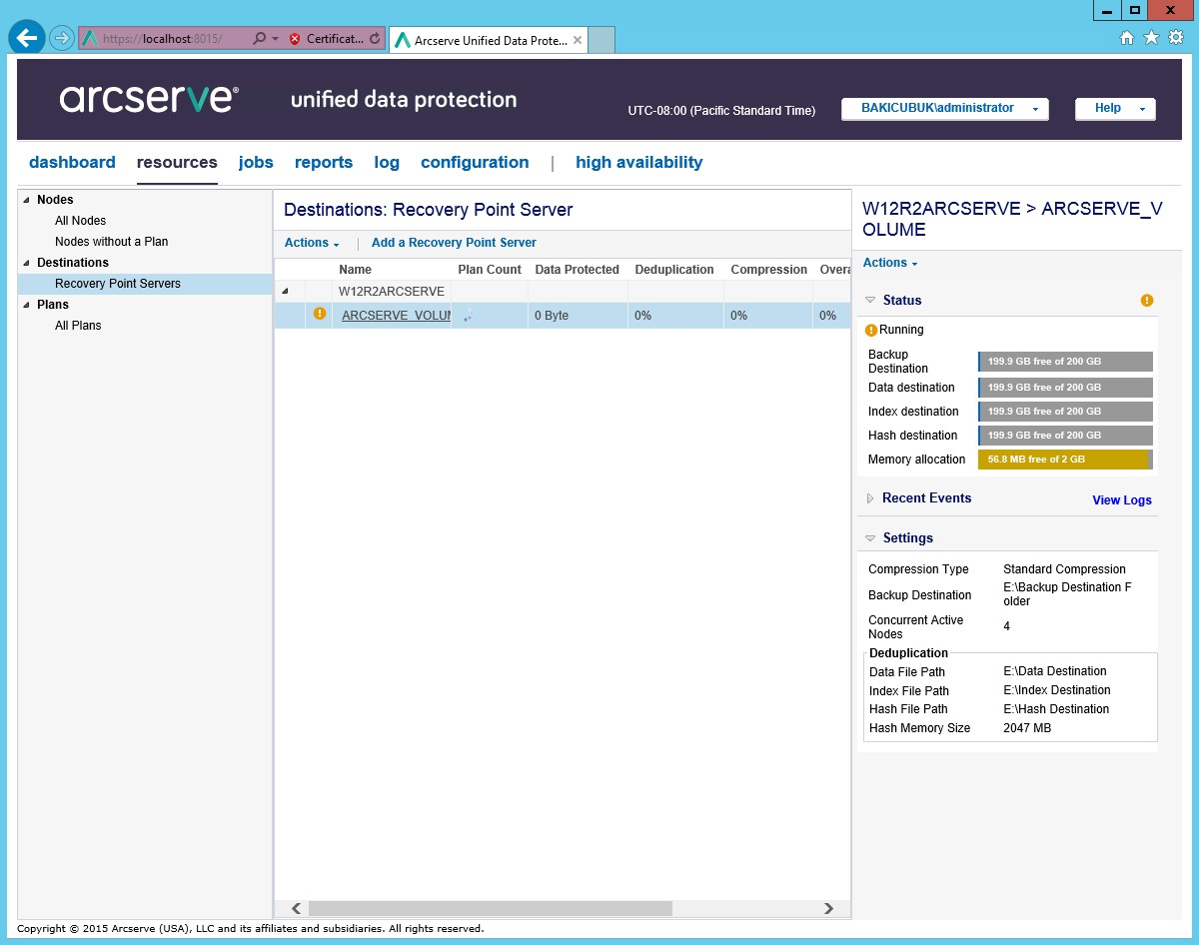Click the Data destination free space bar
This screenshot has height=945, width=1199.
point(1065,388)
